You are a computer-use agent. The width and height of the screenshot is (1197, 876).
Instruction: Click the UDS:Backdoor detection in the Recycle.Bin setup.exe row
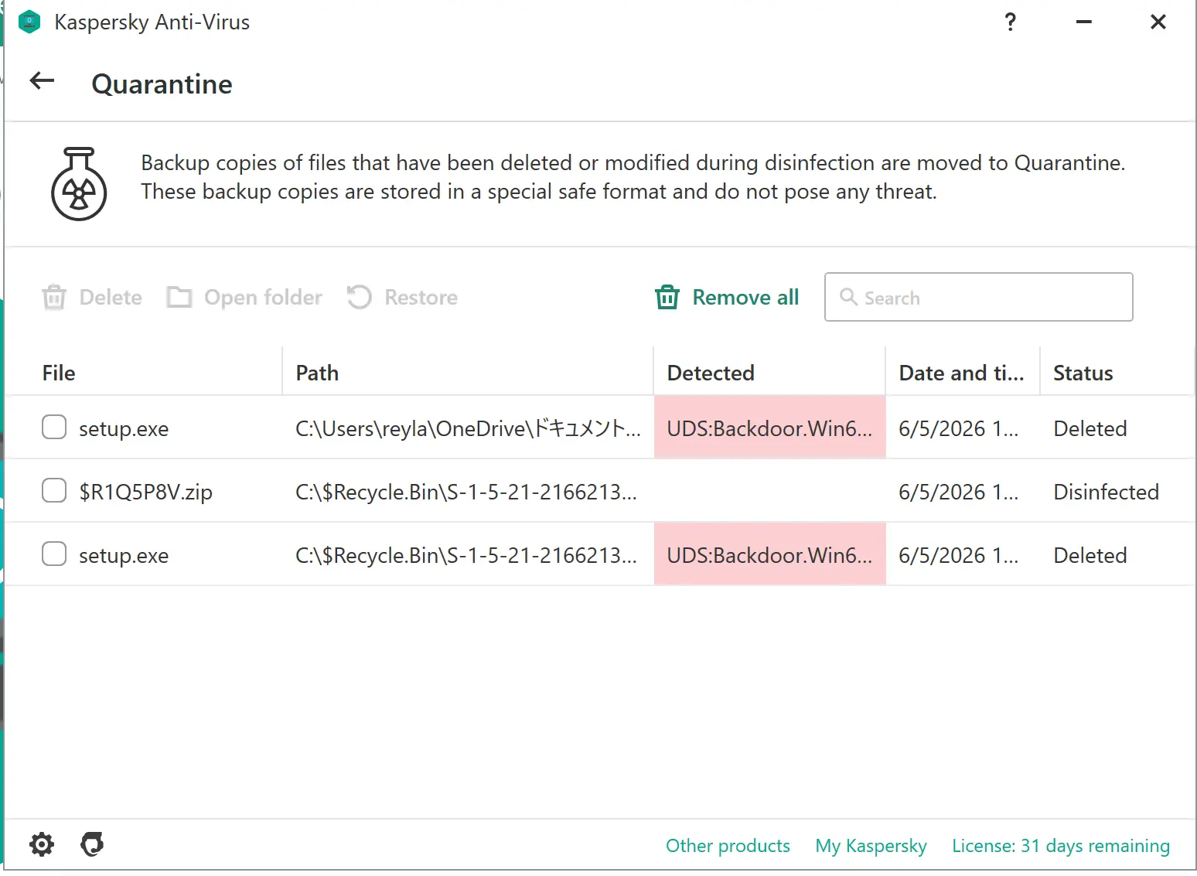click(x=769, y=555)
